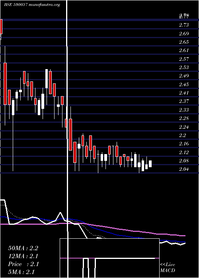Image resolution: width=199 pixels, height=278 pixels.
Task: Select the 2.73 price axis label
Action: pos(184,25)
